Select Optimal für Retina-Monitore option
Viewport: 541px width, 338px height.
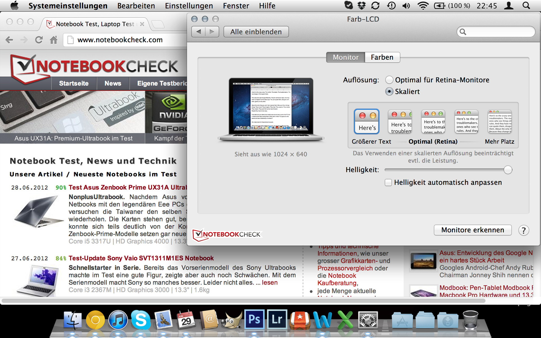point(389,80)
